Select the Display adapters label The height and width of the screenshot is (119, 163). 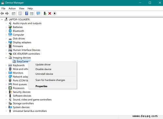point(22,42)
